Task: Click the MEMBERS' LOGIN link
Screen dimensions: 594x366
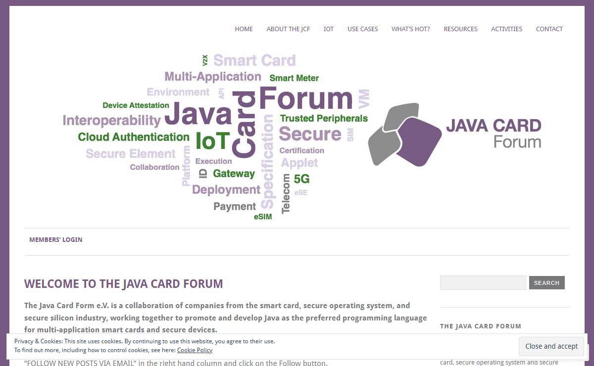Action: click(x=56, y=240)
